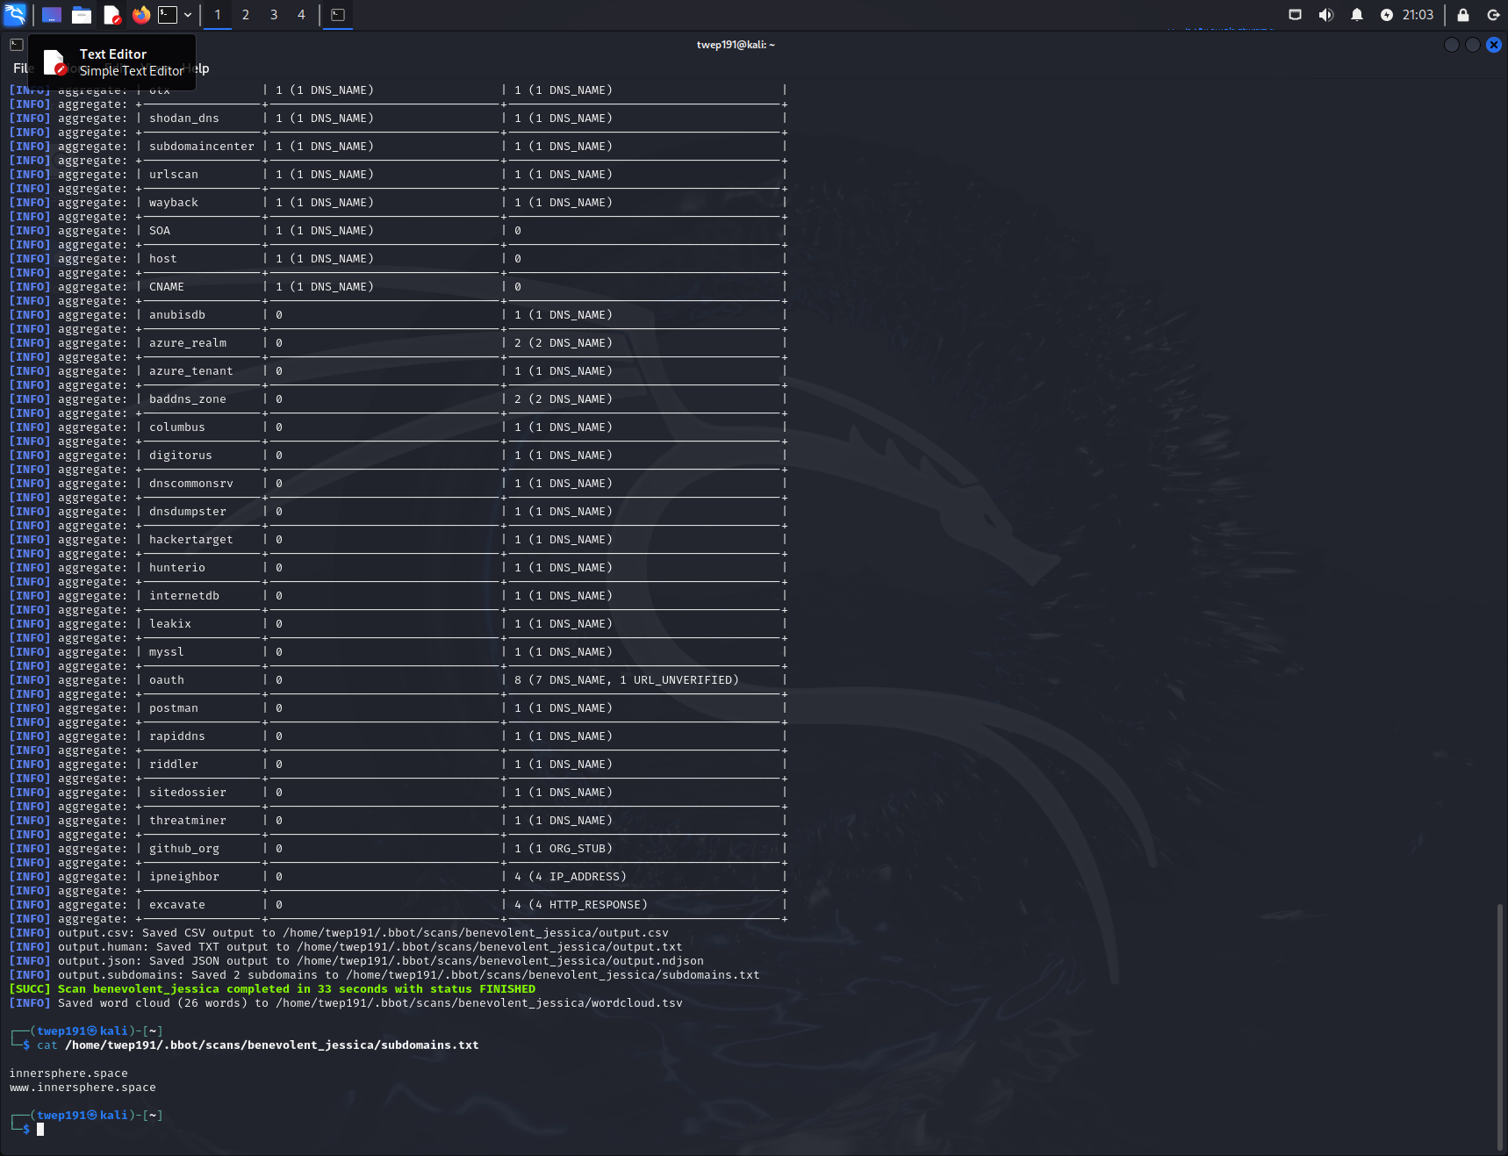The image size is (1508, 1156).
Task: Click the terminal vertical scrollbar
Action: [x=1499, y=1027]
